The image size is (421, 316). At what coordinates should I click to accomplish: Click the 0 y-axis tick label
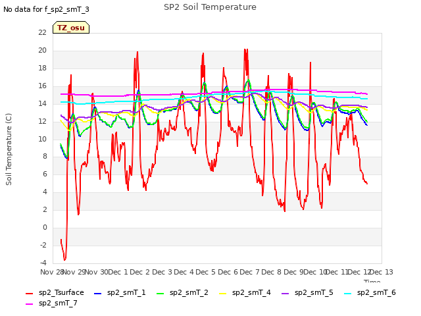(45, 227)
